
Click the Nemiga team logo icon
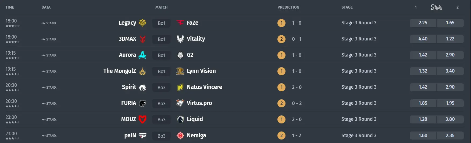coord(180,136)
